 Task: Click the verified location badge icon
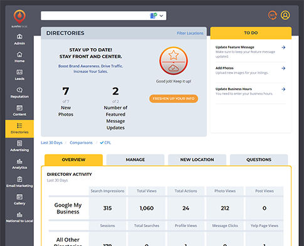pyautogui.click(x=154, y=16)
